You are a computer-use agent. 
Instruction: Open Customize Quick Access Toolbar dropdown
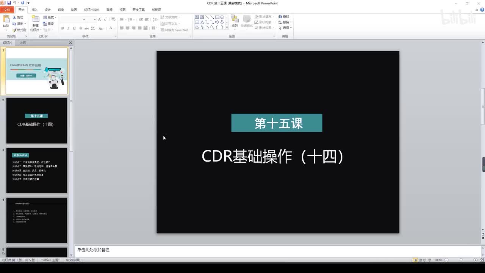pos(28,3)
